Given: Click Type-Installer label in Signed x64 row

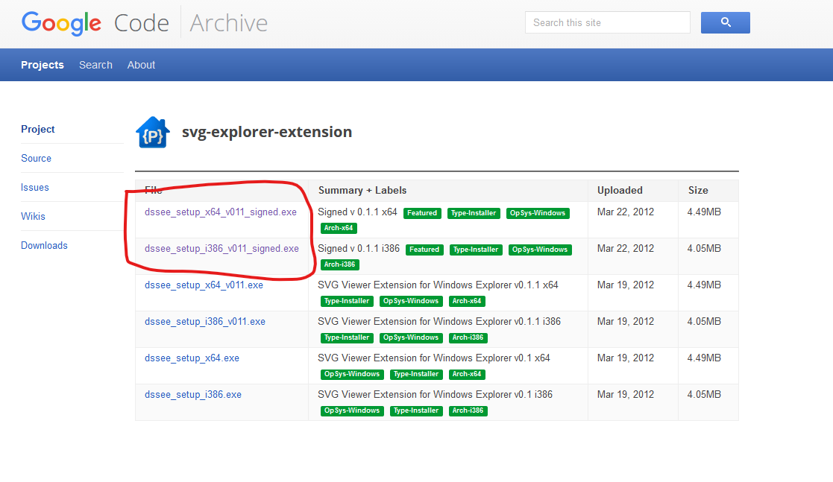Looking at the screenshot, I should [x=474, y=213].
